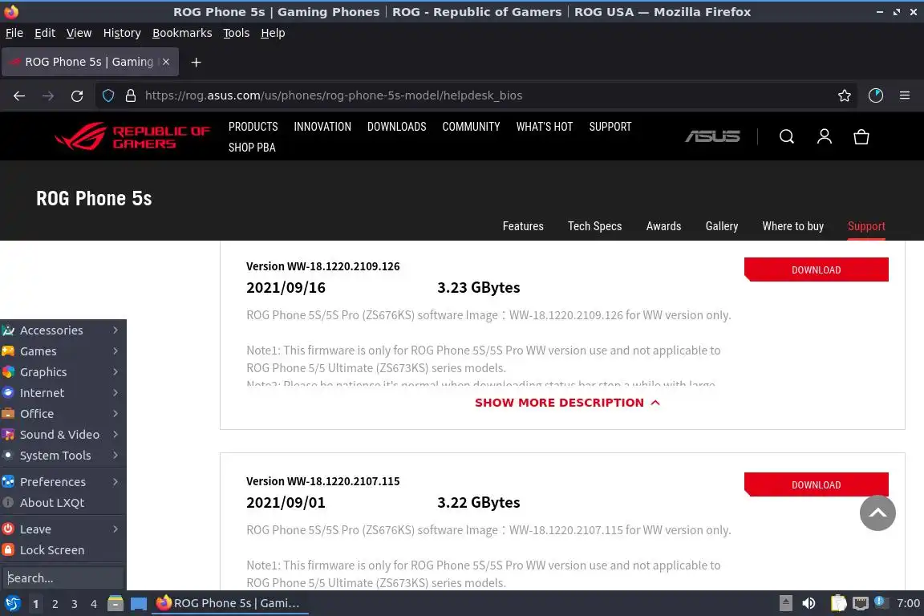Bookmark this page with the star
Image resolution: width=924 pixels, height=616 pixels.
click(844, 95)
